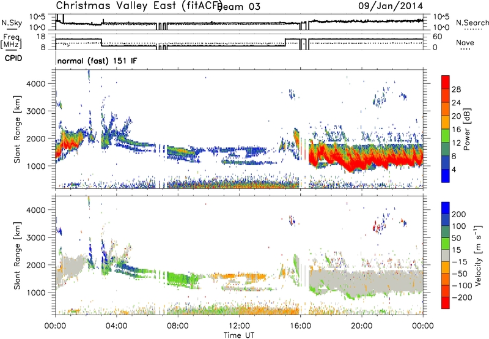Click the '60' Nave axis tick label
Screen dimensions: 489x339
coord(438,37)
